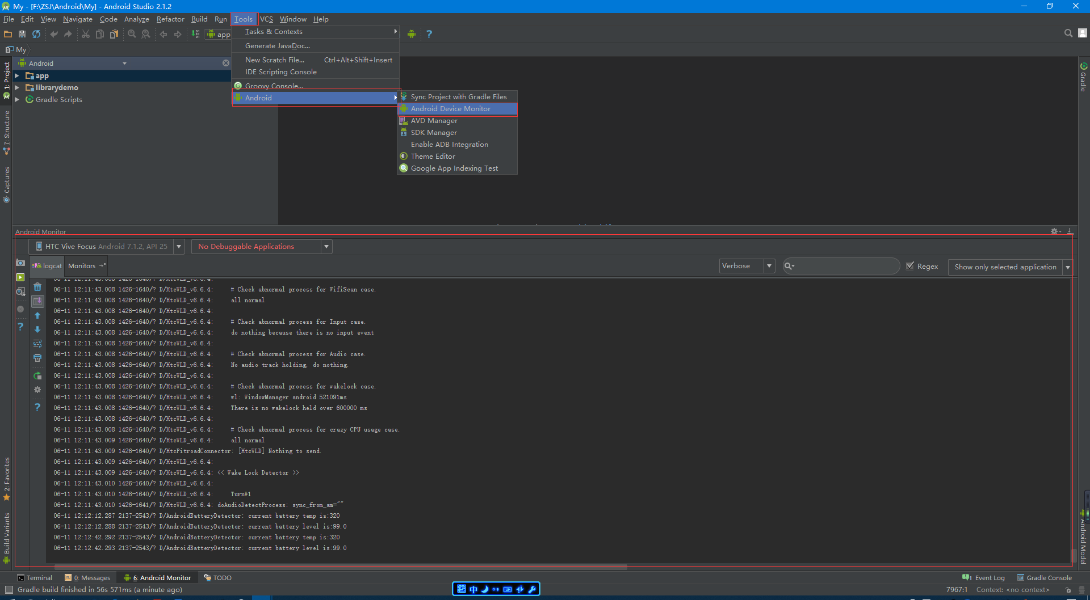
Task: Open the Android project view dropdown
Action: pos(72,64)
